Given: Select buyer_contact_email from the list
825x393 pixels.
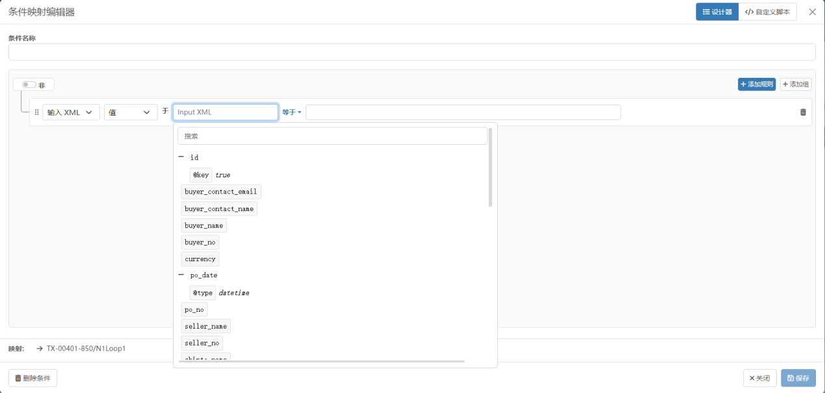Looking at the screenshot, I should click(x=220, y=192).
